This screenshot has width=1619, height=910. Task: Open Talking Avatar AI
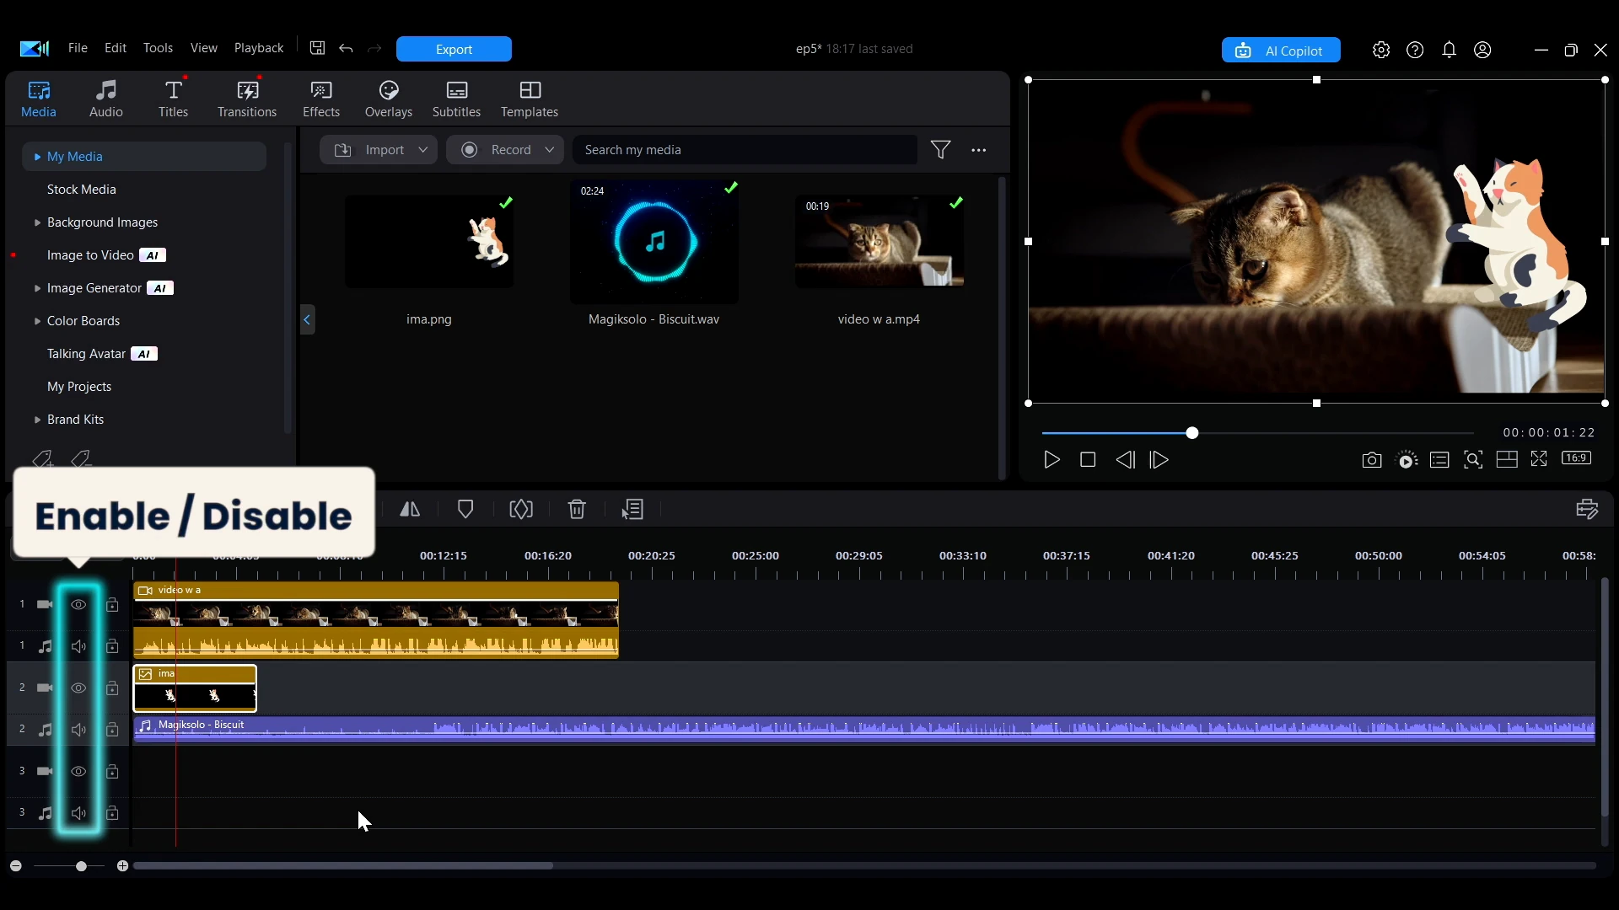pyautogui.click(x=102, y=354)
